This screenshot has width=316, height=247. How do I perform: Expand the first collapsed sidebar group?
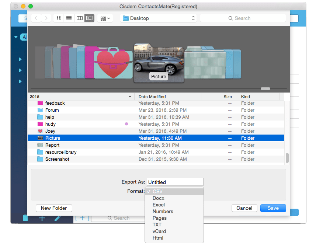(x=20, y=59)
